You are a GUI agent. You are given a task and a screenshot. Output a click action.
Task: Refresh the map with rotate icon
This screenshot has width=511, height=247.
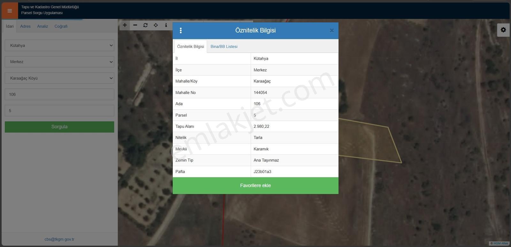145,25
